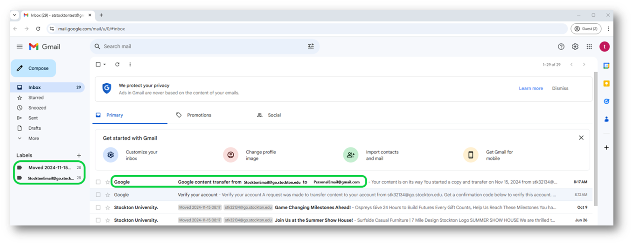Open Google Keep side panel icon
The height and width of the screenshot is (245, 633).
[x=606, y=84]
